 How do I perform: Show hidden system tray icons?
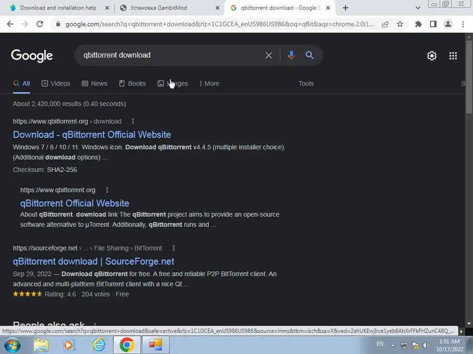click(x=393, y=346)
